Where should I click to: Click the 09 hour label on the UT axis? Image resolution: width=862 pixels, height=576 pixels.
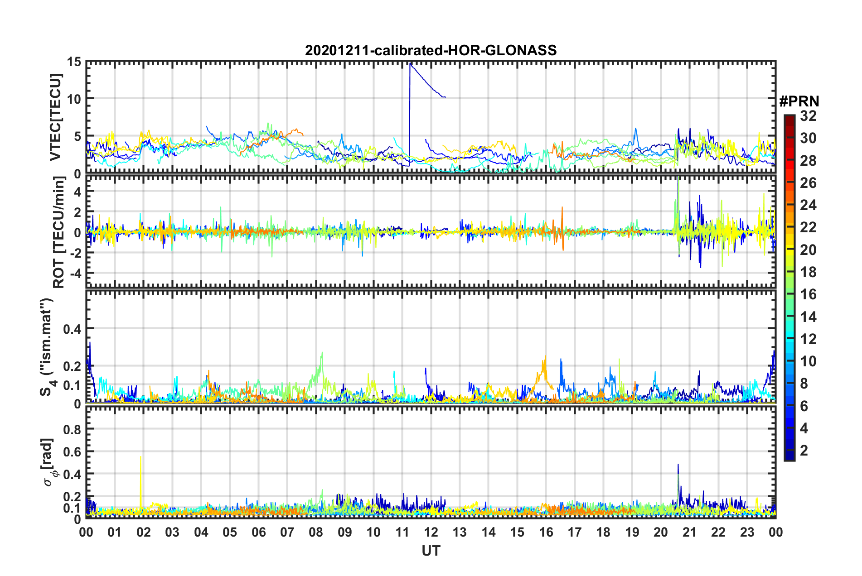pos(345,532)
